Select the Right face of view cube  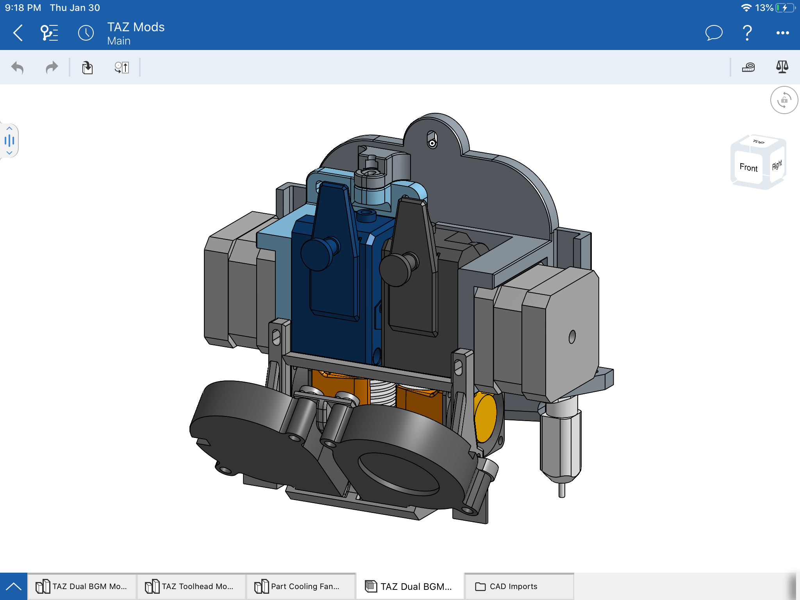pos(777,165)
